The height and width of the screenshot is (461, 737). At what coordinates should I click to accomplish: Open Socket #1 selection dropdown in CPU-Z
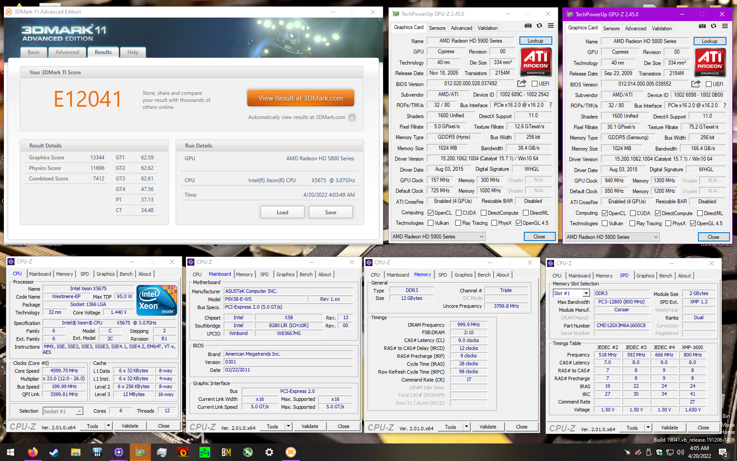[63, 411]
